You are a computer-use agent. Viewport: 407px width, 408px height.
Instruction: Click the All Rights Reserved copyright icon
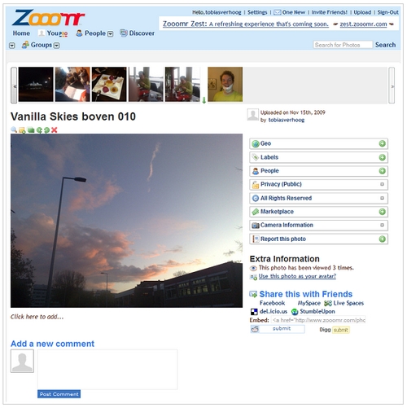256,198
